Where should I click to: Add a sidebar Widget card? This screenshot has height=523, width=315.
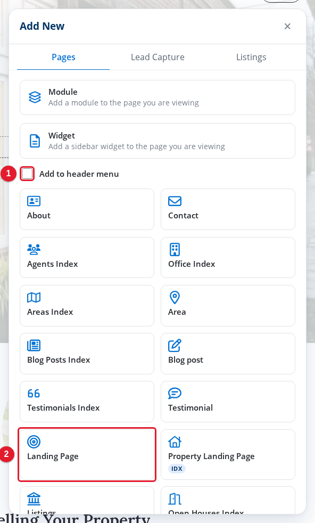pos(157,141)
